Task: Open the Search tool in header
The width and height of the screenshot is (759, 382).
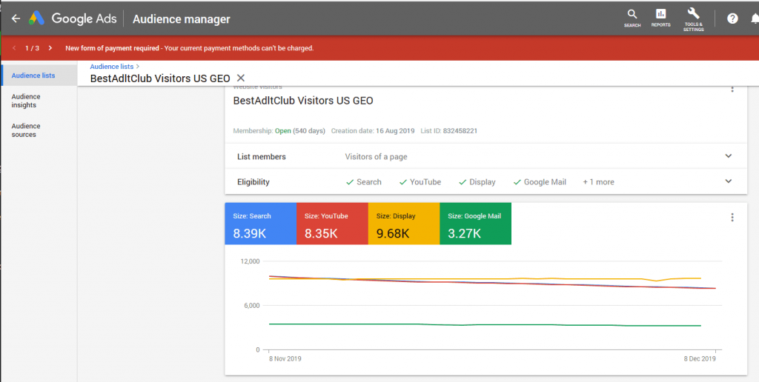Action: point(632,18)
